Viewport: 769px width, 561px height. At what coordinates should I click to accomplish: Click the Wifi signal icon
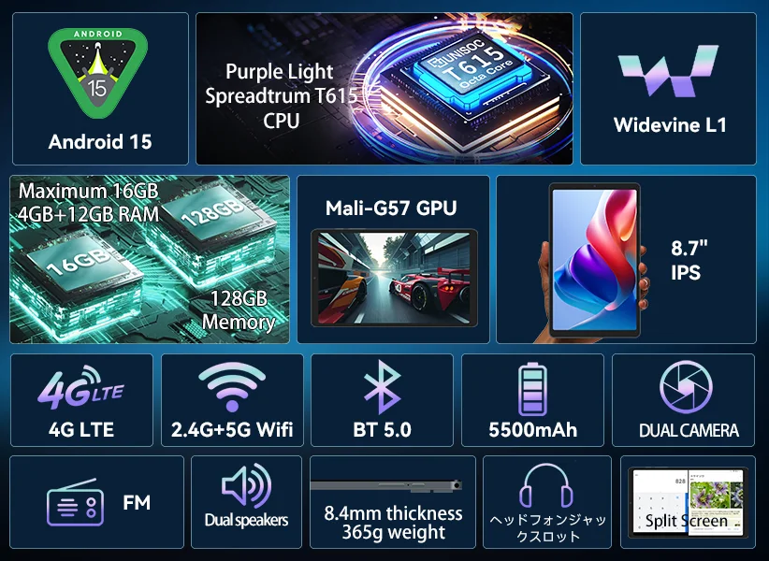click(x=232, y=387)
